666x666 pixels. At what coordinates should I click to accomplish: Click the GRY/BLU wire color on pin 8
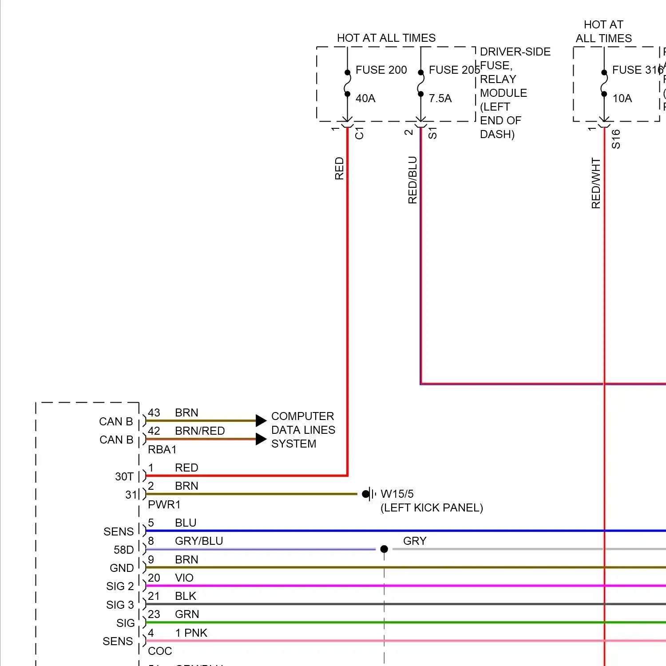199,541
